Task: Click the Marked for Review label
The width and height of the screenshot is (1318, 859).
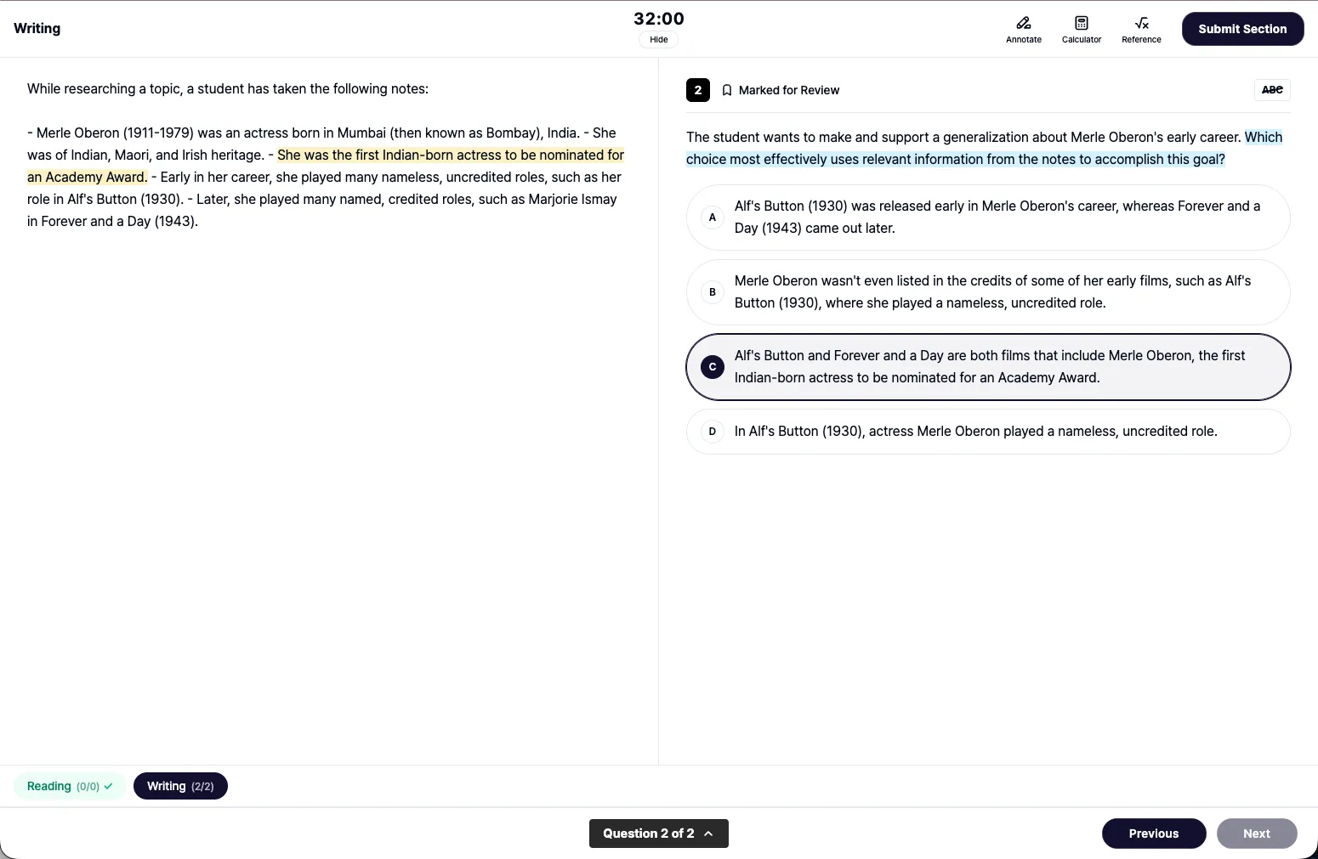Action: [789, 90]
